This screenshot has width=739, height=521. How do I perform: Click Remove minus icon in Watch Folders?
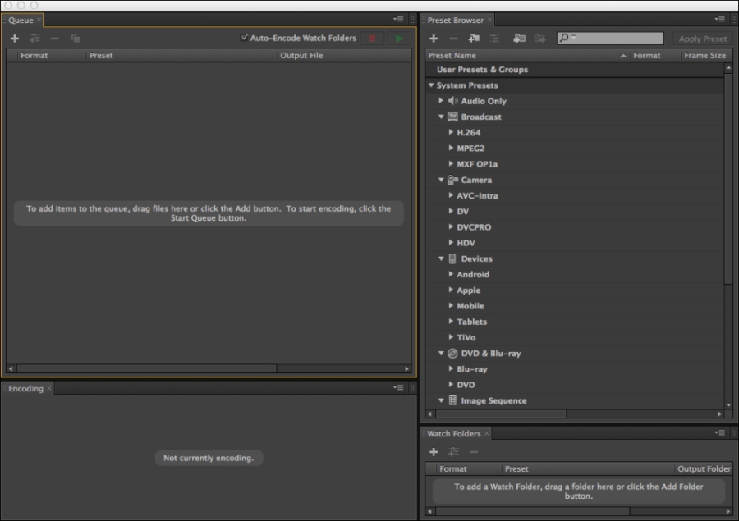[x=474, y=452]
